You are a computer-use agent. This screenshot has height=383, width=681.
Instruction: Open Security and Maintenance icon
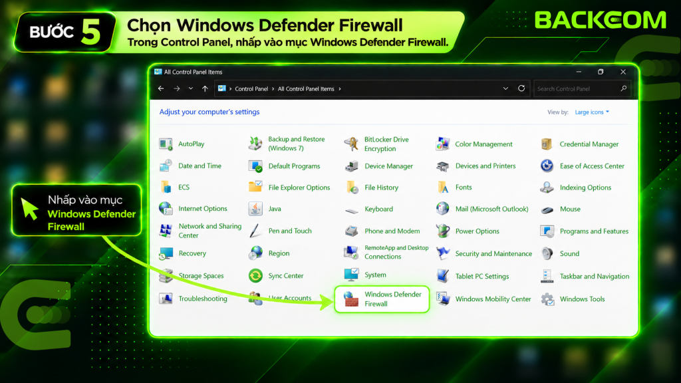pyautogui.click(x=442, y=253)
